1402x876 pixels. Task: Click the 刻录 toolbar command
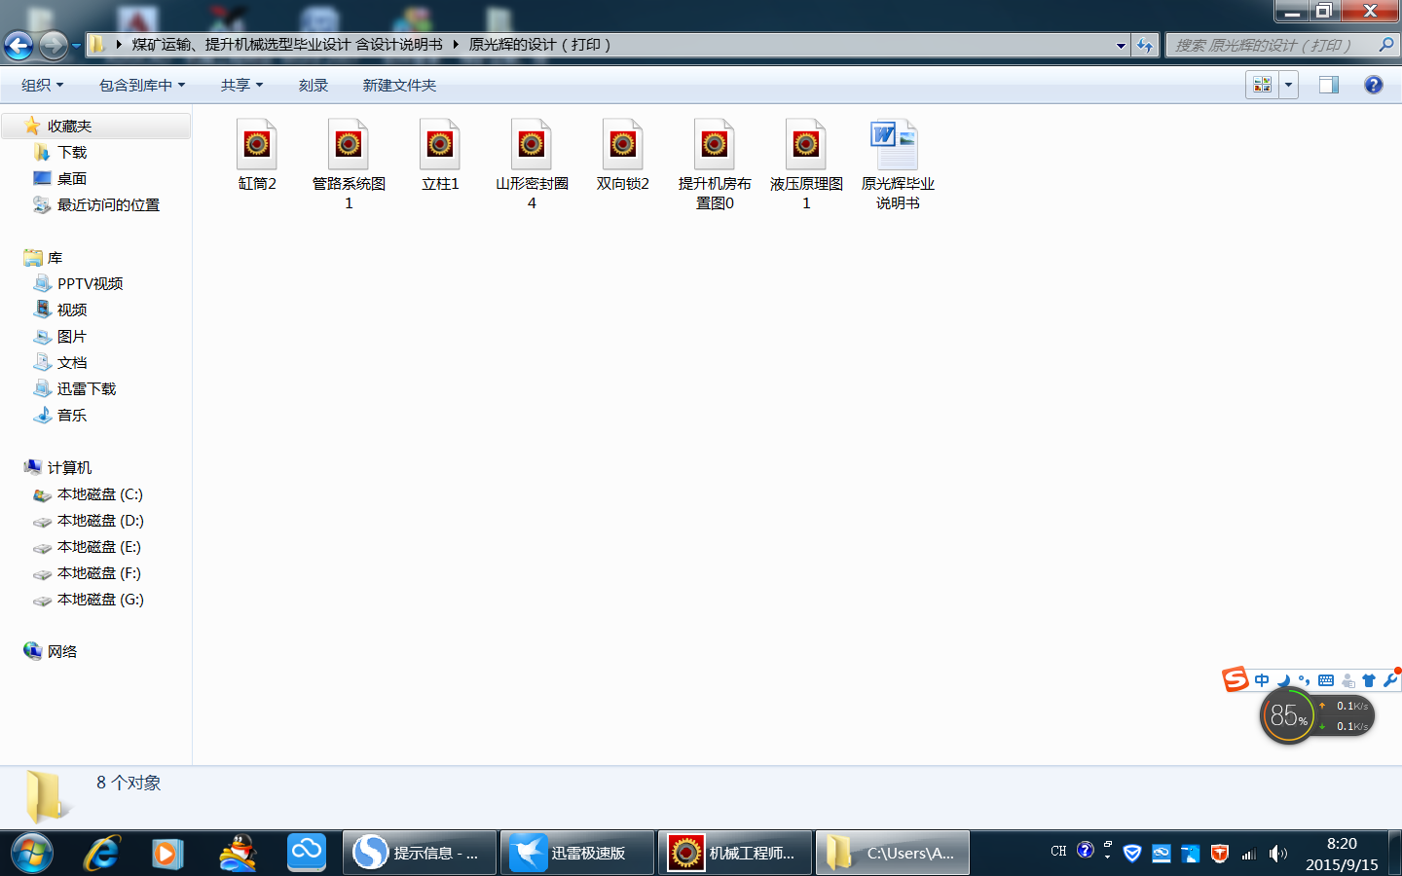click(314, 86)
